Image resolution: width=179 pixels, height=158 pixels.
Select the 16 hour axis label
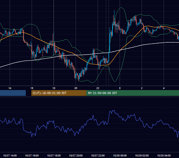(32, 88)
